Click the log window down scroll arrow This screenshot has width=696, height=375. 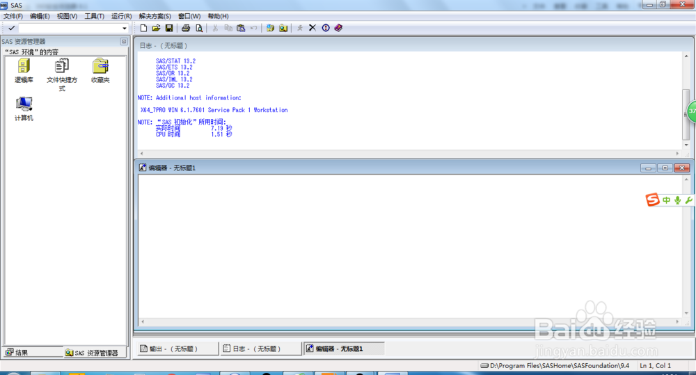click(686, 145)
